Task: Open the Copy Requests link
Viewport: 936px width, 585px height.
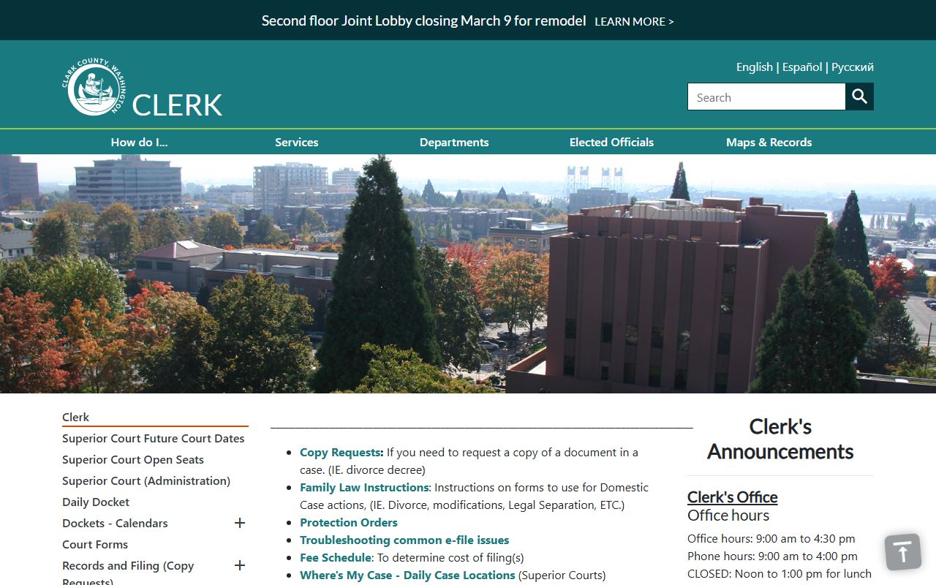Action: pos(341,452)
